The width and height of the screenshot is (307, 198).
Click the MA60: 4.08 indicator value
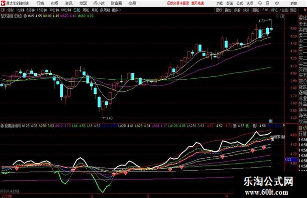click(x=85, y=16)
